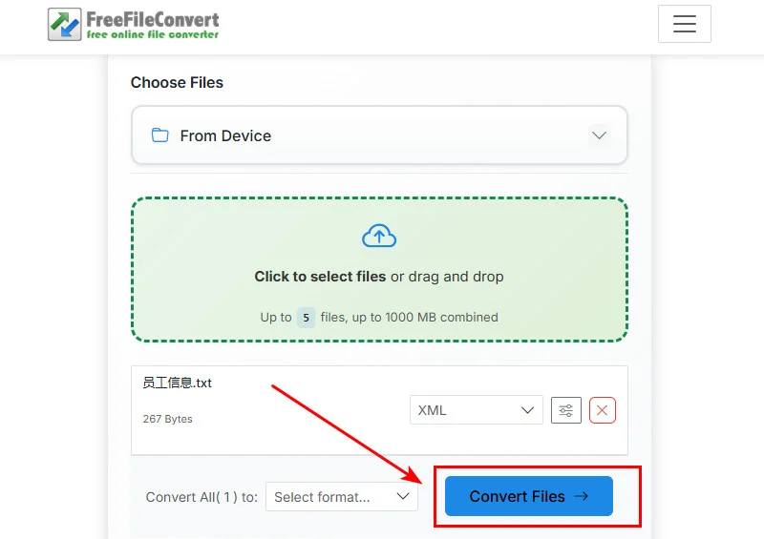This screenshot has height=539, width=764.
Task: Click the Choose Files heading
Action: (177, 83)
